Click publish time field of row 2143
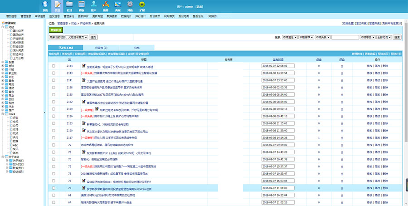The image size is (408, 206). (x=278, y=73)
